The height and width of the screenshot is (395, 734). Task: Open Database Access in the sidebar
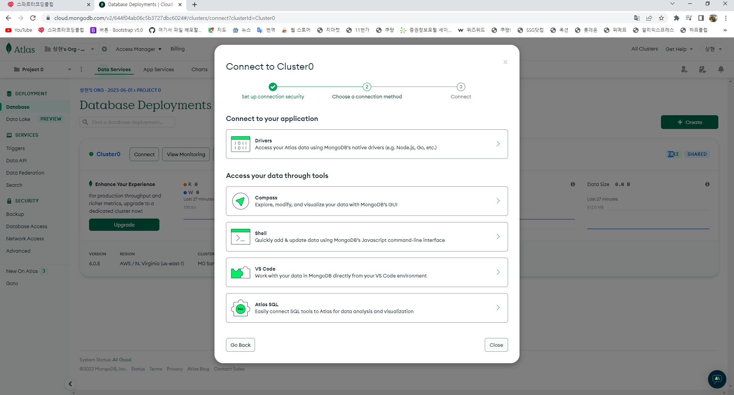coord(27,227)
